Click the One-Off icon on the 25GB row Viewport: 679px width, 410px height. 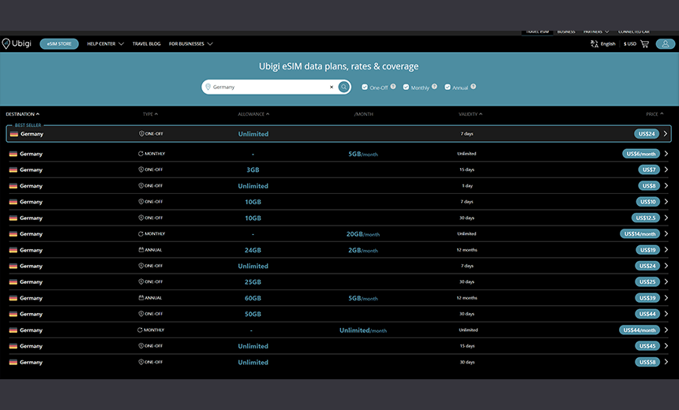141,281
